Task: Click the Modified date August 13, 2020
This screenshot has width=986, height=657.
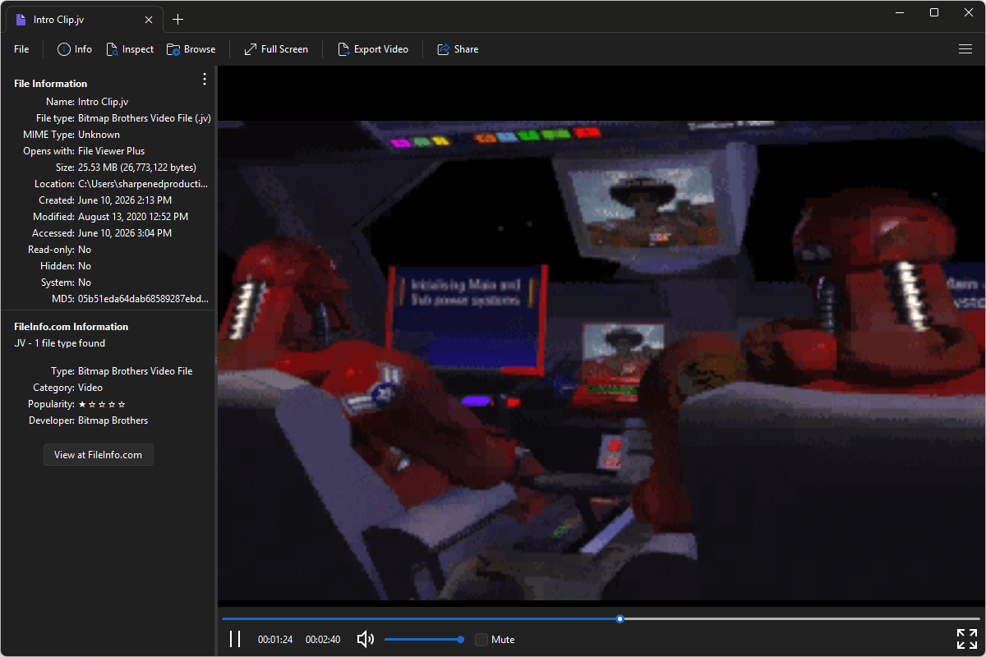Action: (x=133, y=217)
